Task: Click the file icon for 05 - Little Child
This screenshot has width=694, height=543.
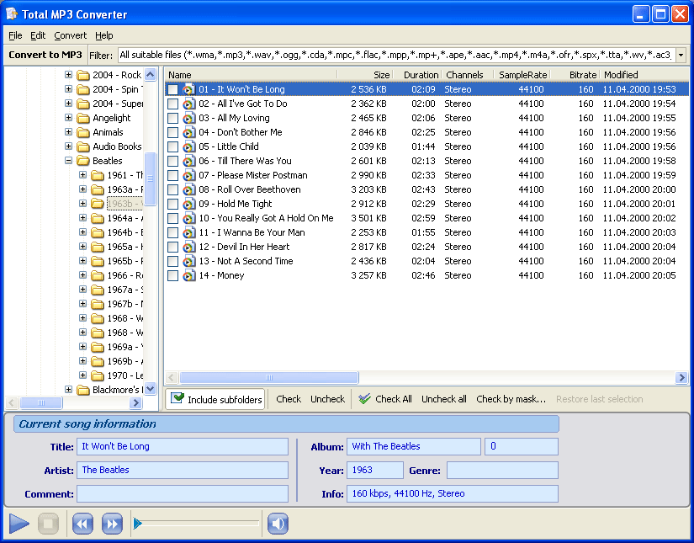Action: tap(189, 146)
